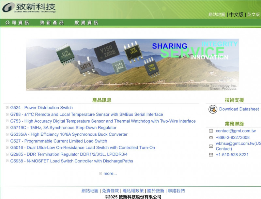Click bullet icon next to G5016
Image resolution: width=261 pixels, height=199 pixels.
[7, 147]
